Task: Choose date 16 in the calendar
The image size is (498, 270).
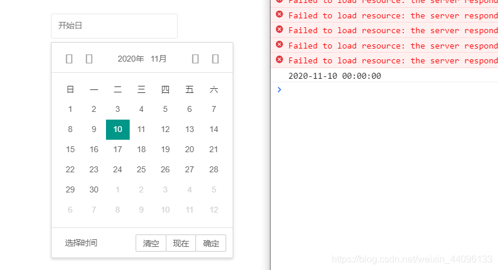Action: pos(94,149)
